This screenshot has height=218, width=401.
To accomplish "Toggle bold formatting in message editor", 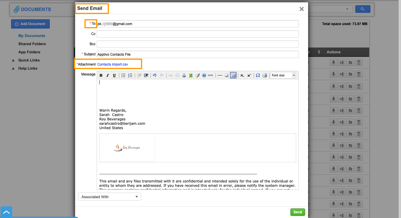I will point(101,75).
